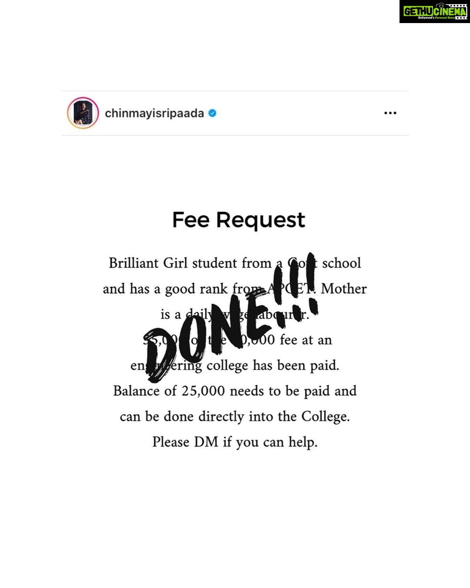The height and width of the screenshot is (588, 470).
Task: Click the film strip graphic in logo
Action: (456, 12)
